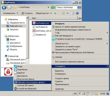Open Загрузки in navigation pane

[x=12, y=29]
